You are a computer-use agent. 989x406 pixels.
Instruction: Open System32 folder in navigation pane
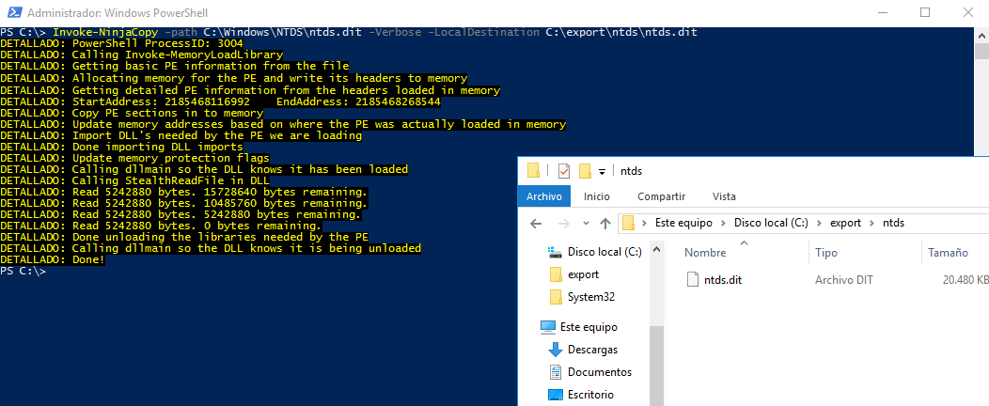click(590, 297)
